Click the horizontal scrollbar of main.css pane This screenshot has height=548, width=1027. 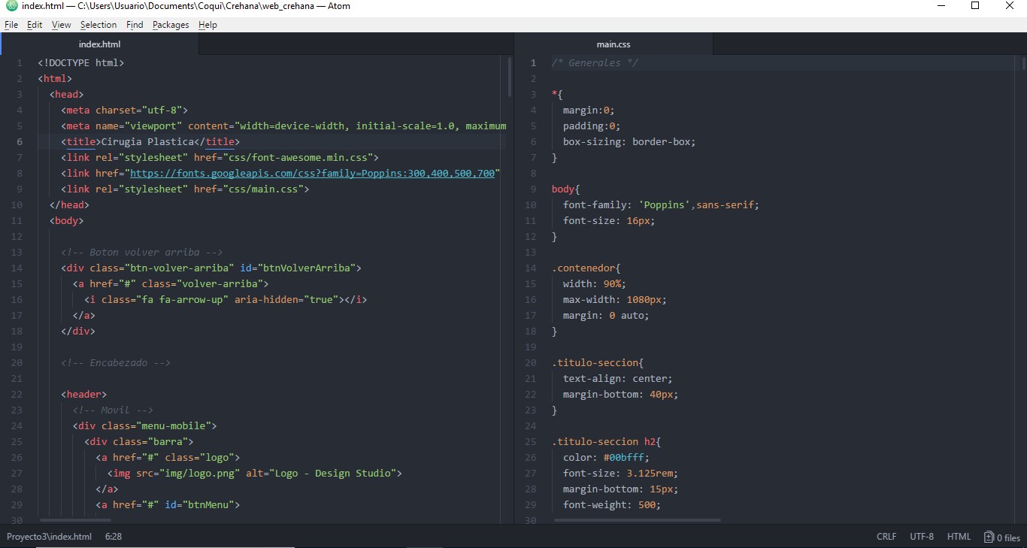(x=637, y=520)
